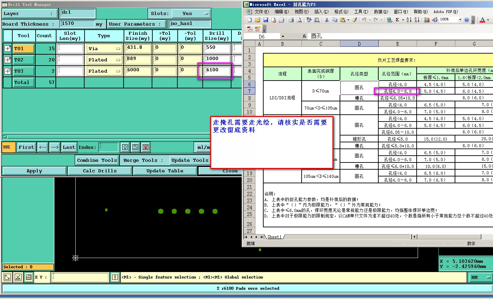Open the font color dropdown arrow
Screen dimensions: 493x299
[488, 20]
